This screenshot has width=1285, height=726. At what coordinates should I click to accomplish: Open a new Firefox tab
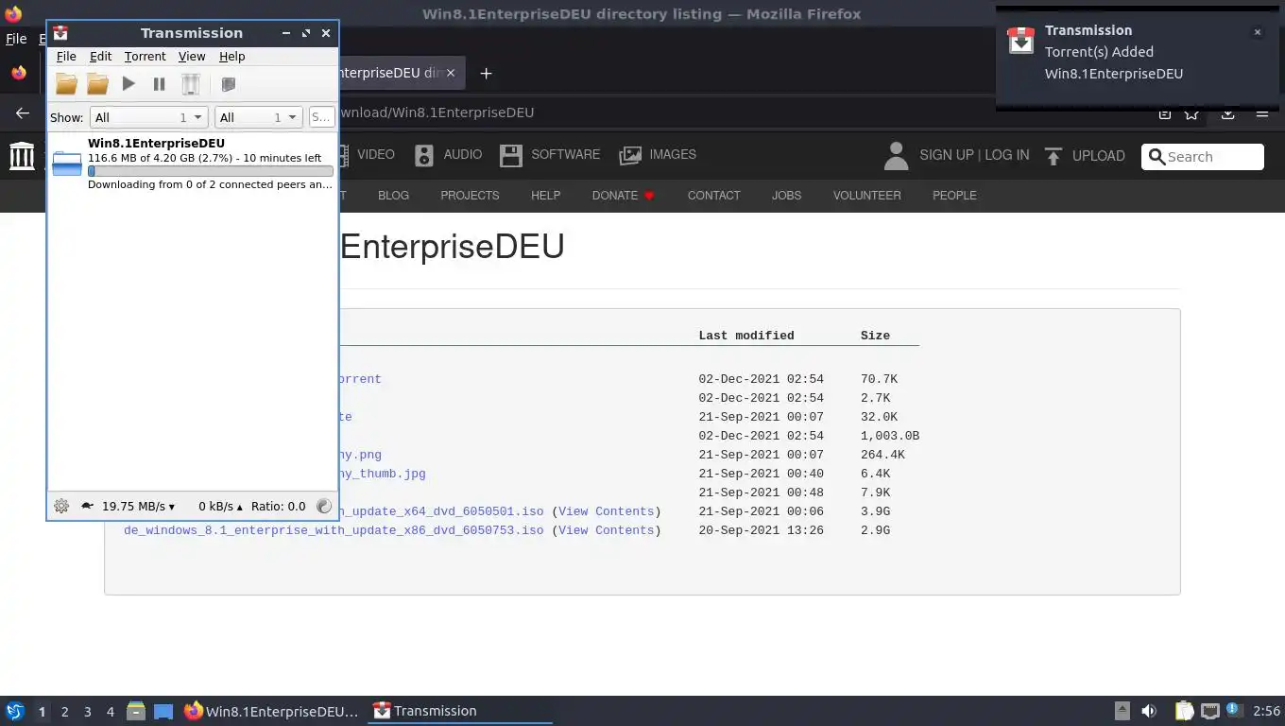[486, 73]
